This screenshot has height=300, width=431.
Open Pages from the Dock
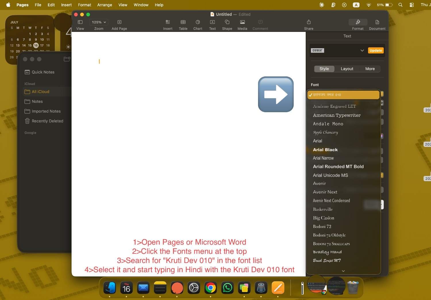[x=278, y=287]
